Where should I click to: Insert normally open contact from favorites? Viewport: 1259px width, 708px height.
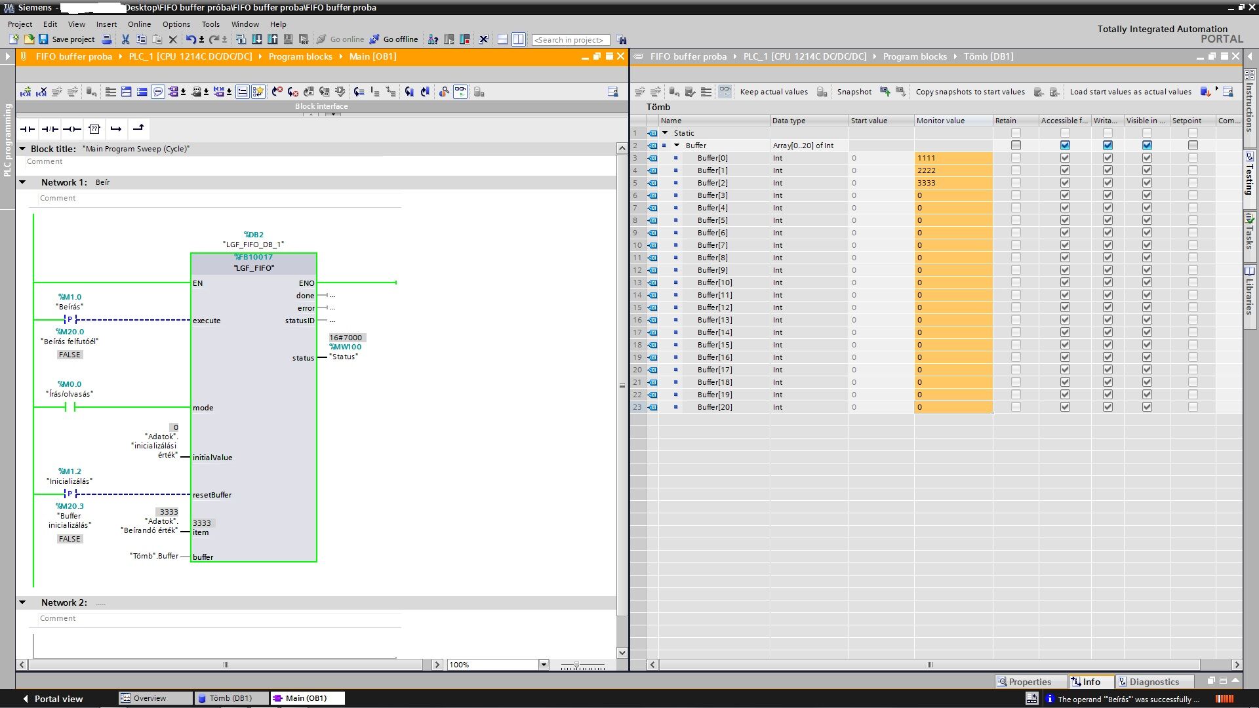coord(28,129)
